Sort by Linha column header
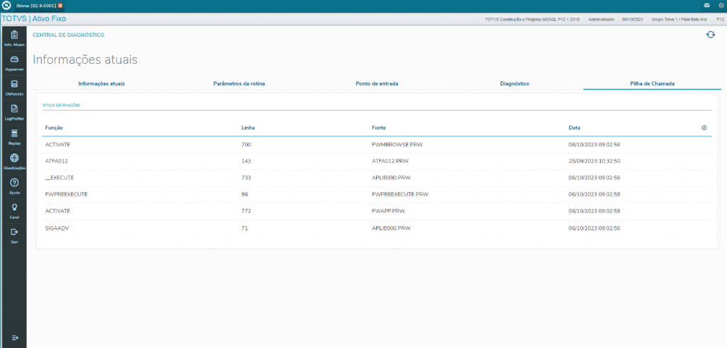 tap(248, 128)
